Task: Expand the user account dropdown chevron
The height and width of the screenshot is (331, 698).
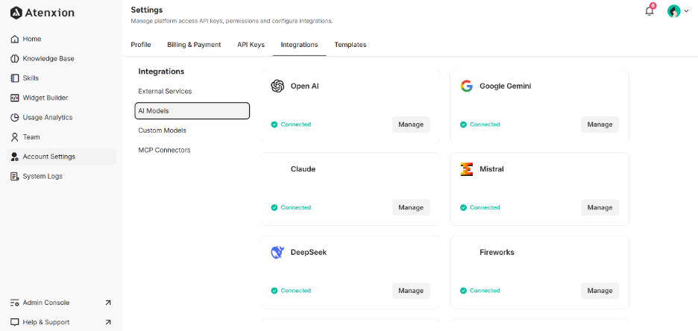Action: pos(686,12)
